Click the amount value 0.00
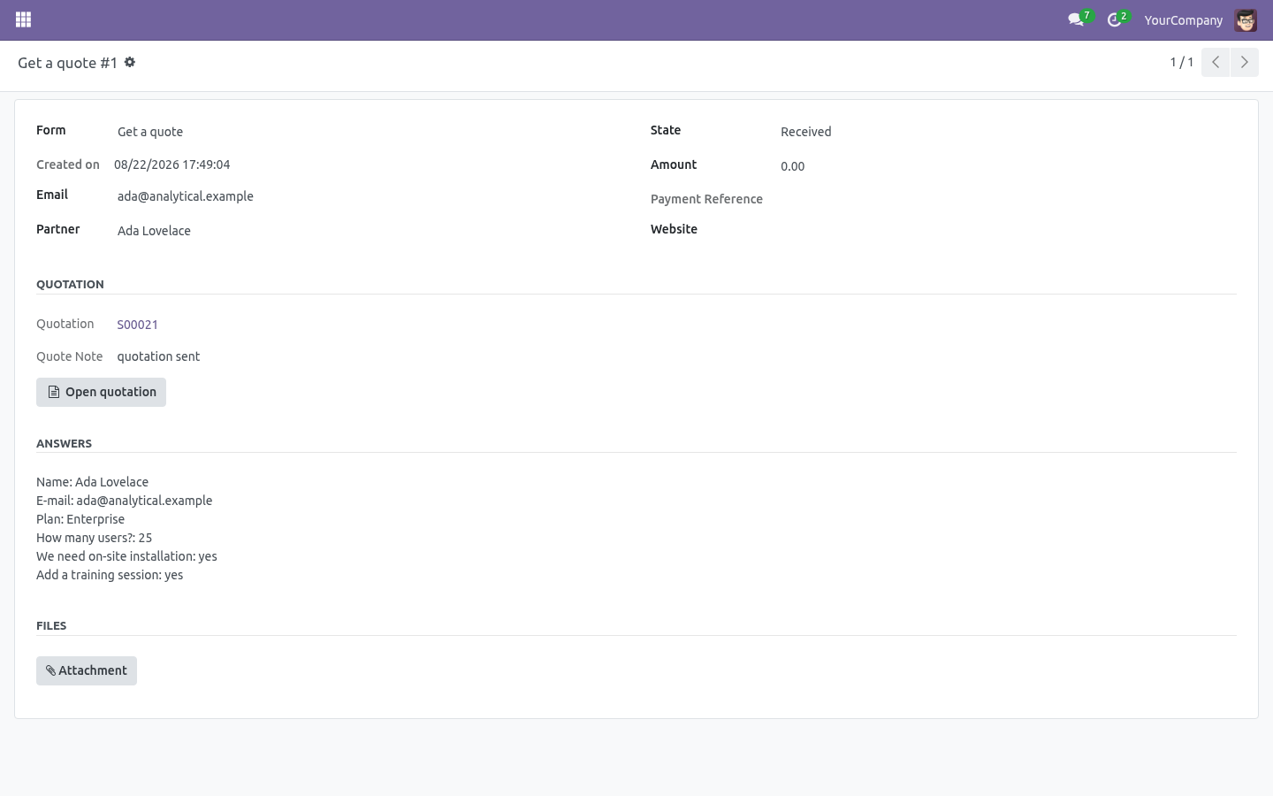Image resolution: width=1273 pixels, height=796 pixels. [x=793, y=166]
